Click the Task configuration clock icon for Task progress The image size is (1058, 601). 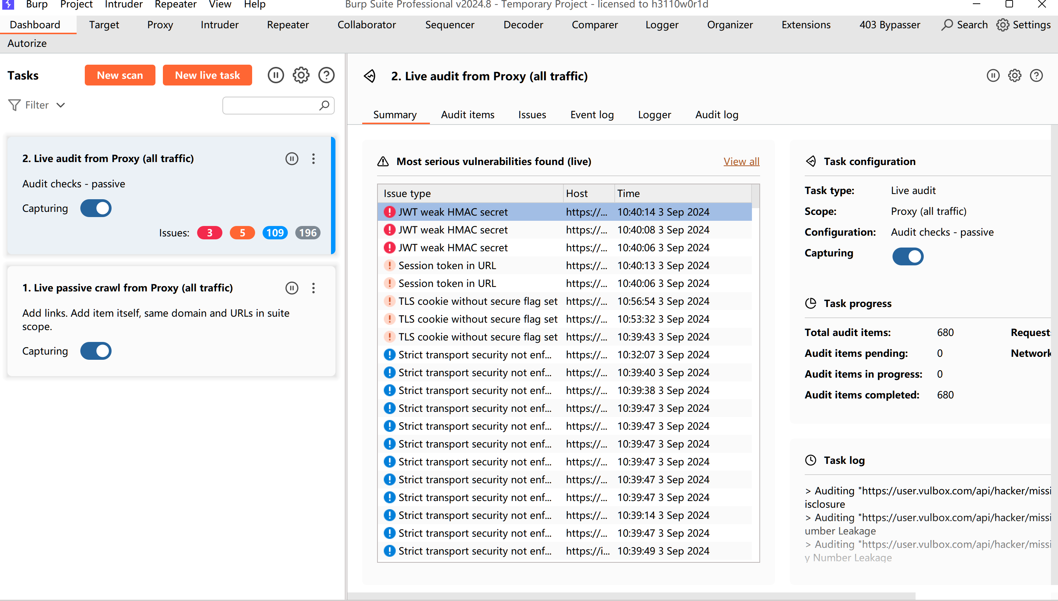(x=809, y=303)
